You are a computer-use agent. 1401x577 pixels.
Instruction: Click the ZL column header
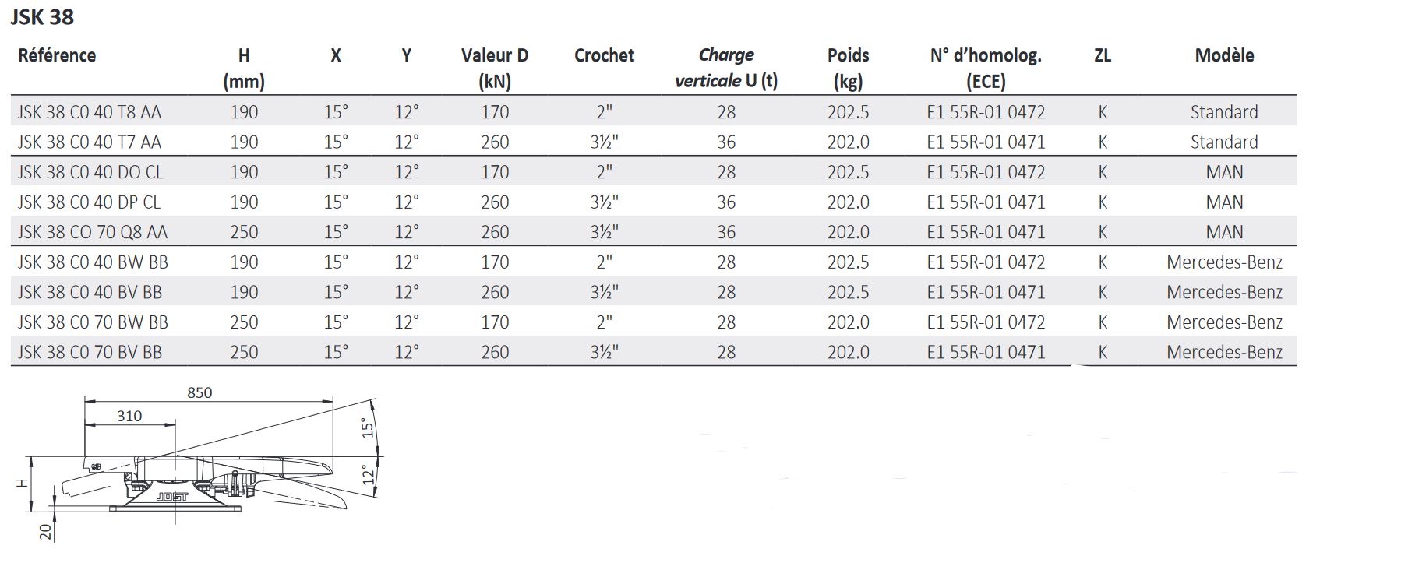(x=1103, y=55)
